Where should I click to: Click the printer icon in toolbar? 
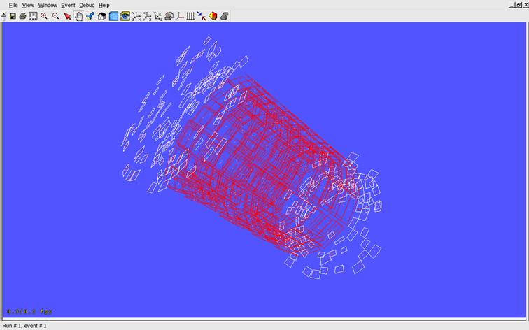pos(22,16)
